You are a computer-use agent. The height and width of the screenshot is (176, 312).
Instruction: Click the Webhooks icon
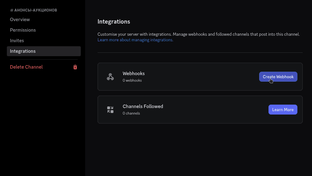[110, 77]
